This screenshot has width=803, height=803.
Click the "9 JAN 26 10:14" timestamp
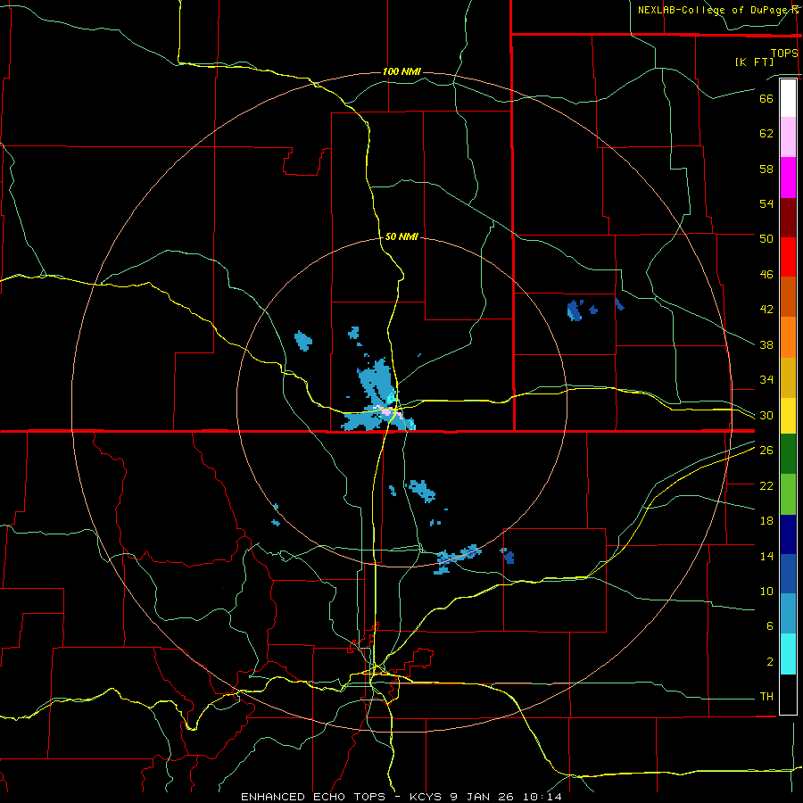[506, 797]
